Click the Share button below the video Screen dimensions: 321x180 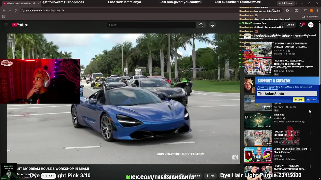[195, 176]
